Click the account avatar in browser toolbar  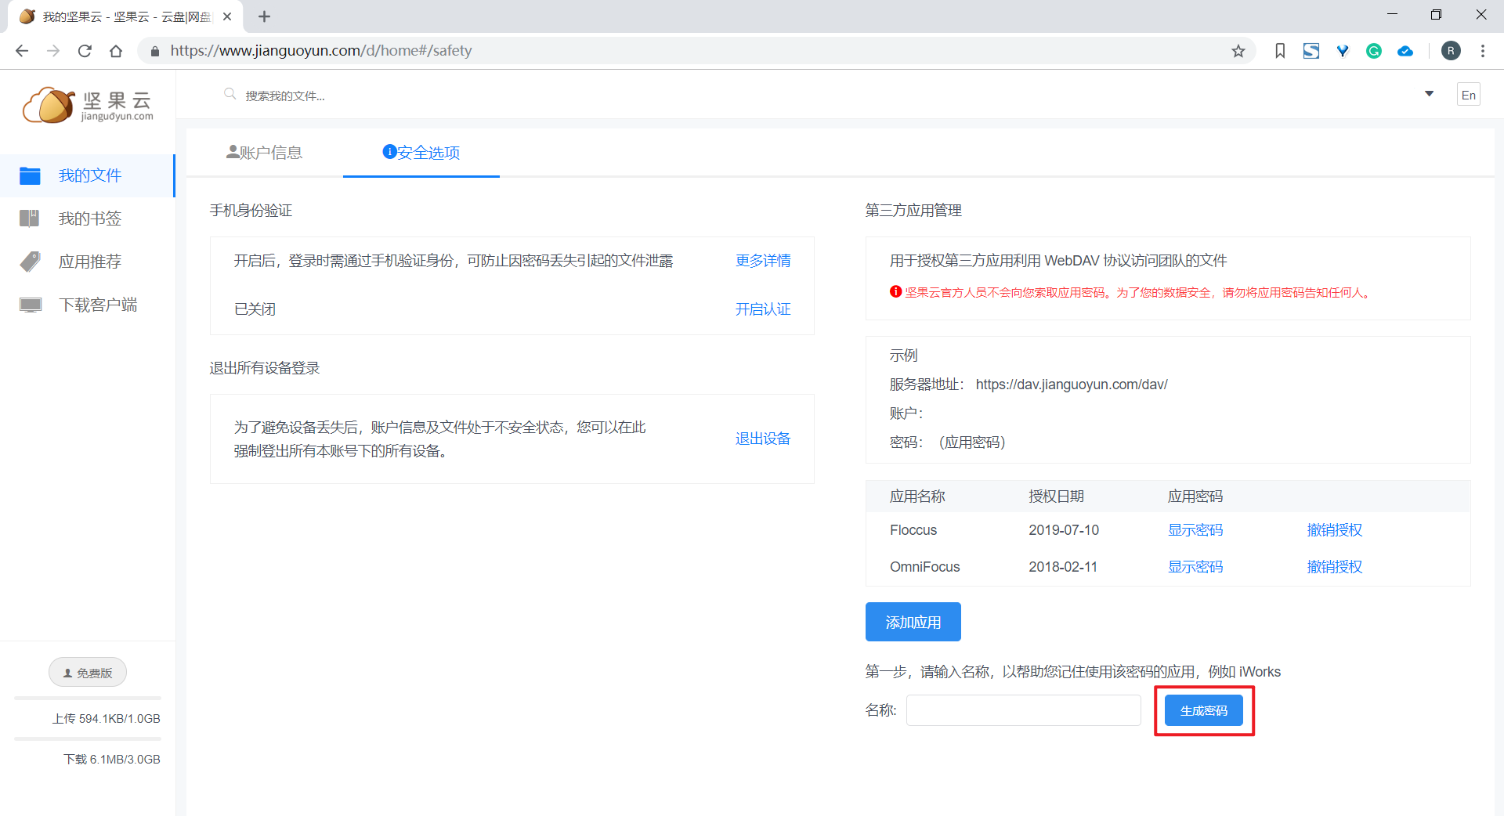coord(1451,50)
